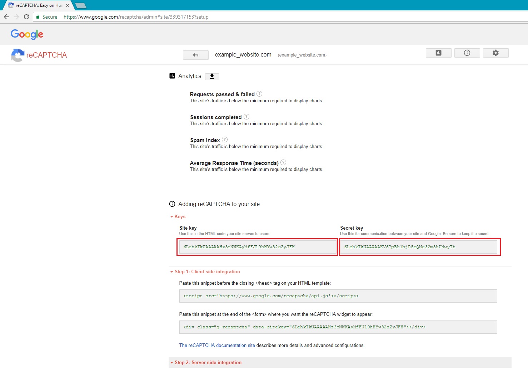528x372 pixels.
Task: Click help icon next to Sessions completed
Action: pos(246,117)
